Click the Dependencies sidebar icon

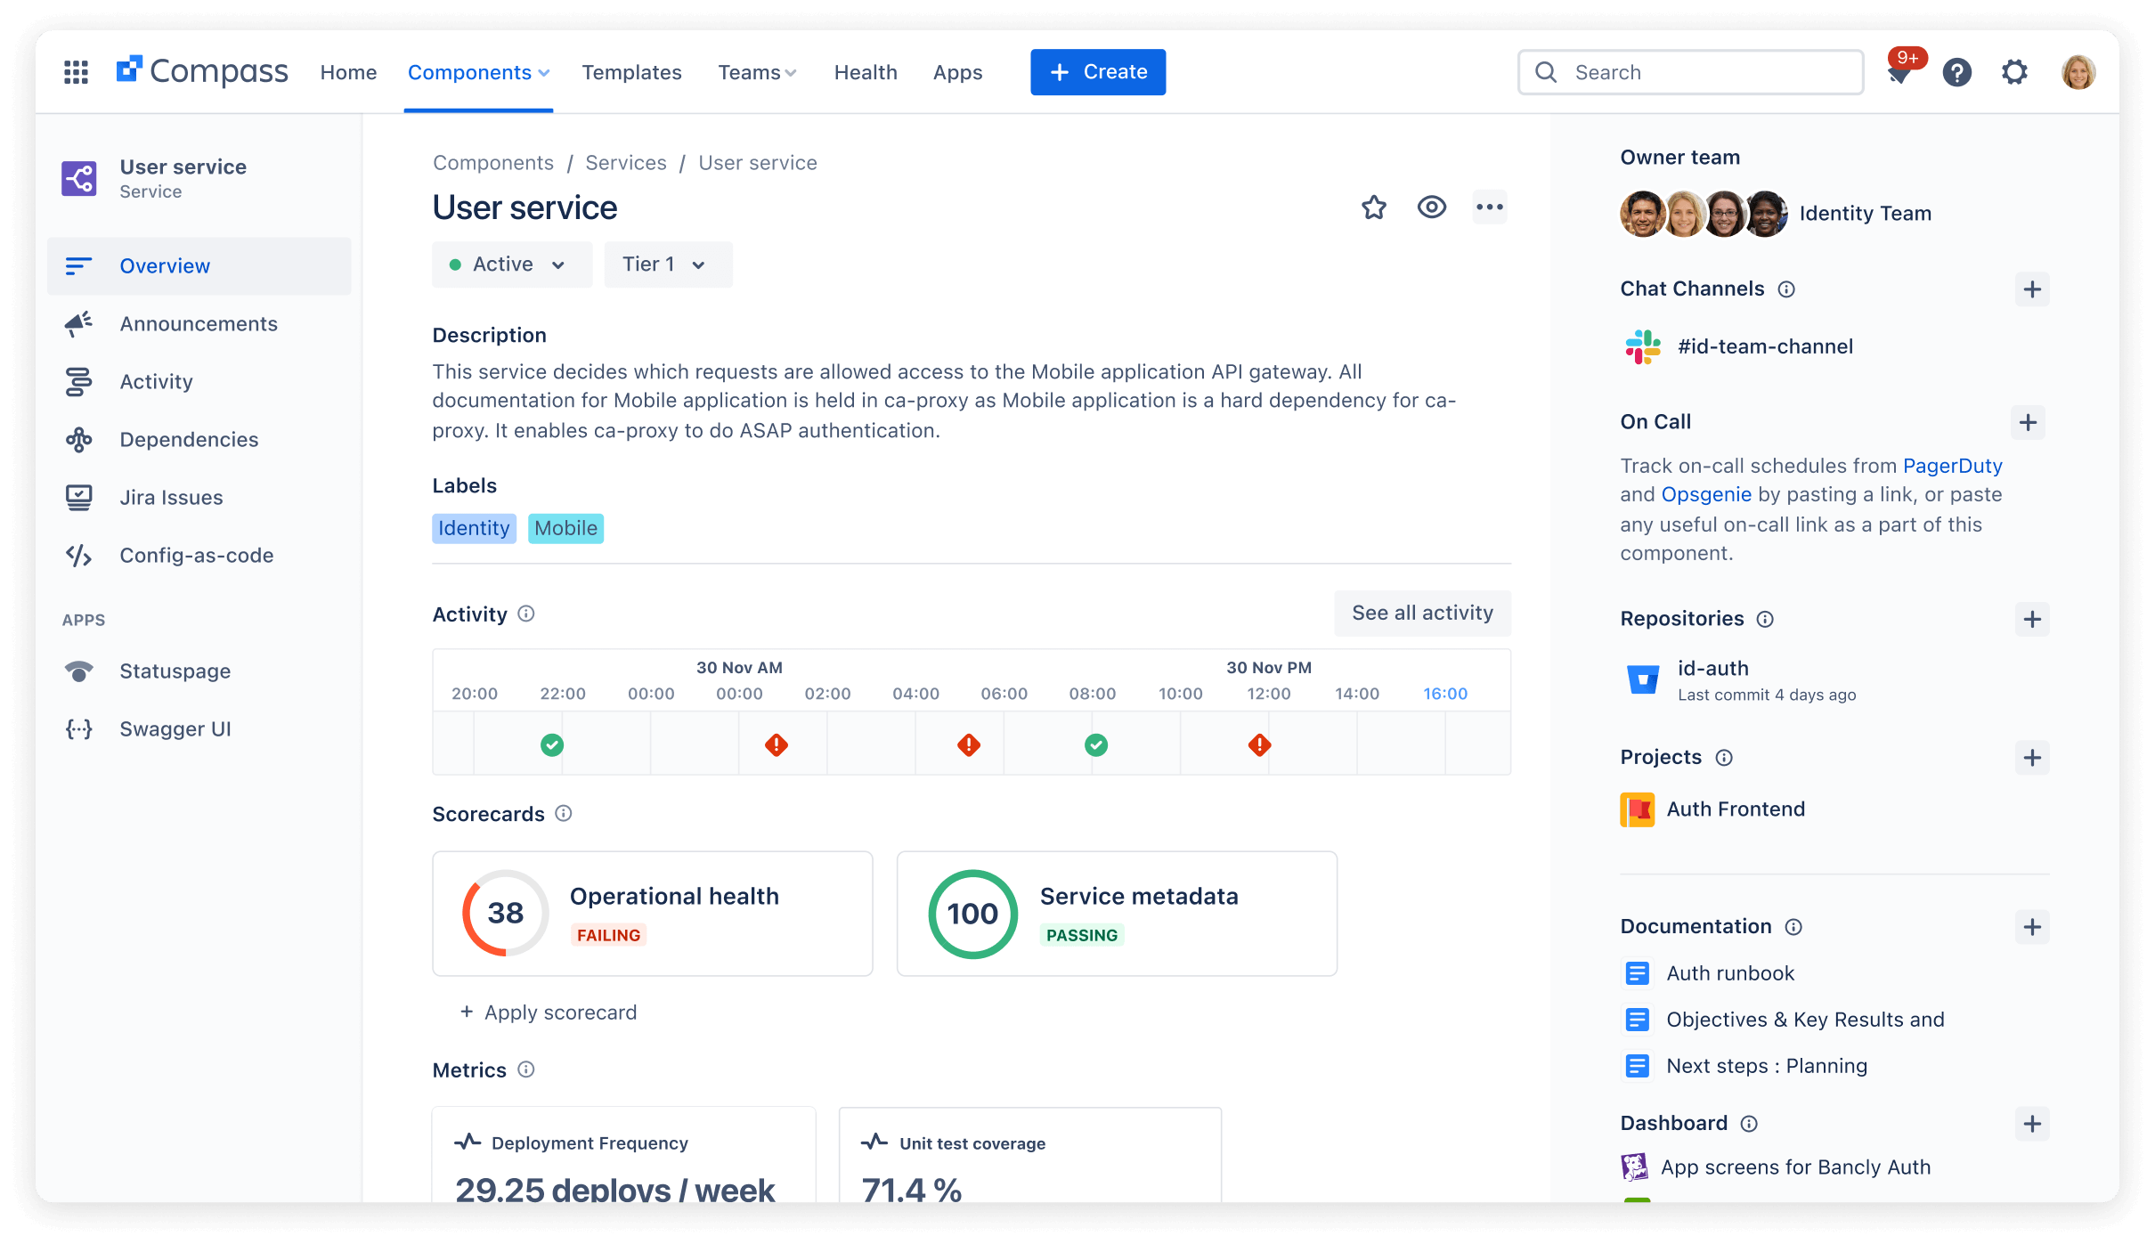click(80, 438)
